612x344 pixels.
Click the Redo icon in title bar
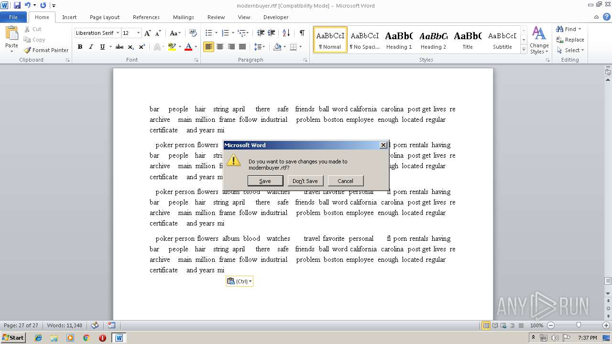coord(43,5)
